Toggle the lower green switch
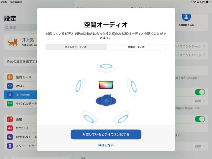Image resolution: width=212 pixels, height=159 pixels. [x=200, y=119]
